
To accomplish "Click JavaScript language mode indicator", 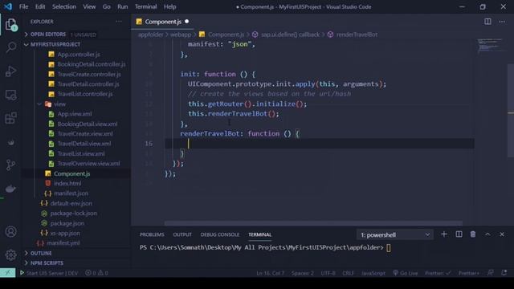I will click(373, 273).
